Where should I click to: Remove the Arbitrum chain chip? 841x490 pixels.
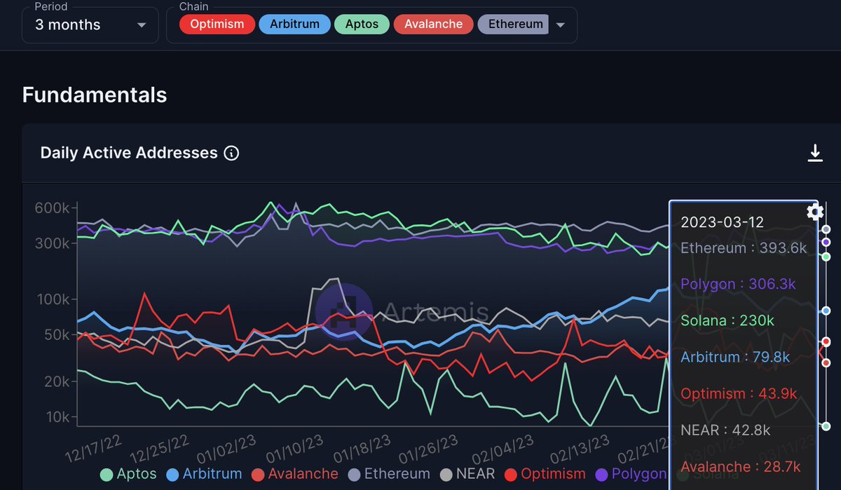click(294, 24)
